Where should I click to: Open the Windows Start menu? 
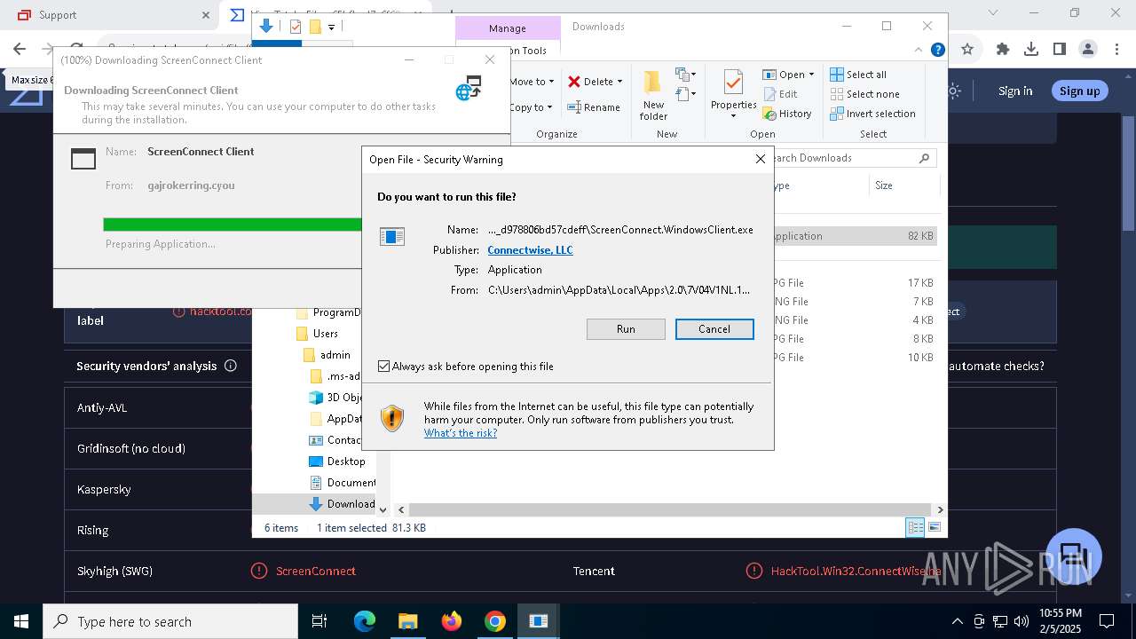pos(21,621)
